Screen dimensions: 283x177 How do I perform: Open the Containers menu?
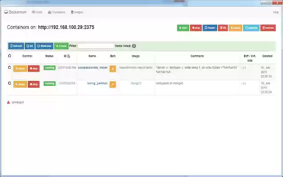click(x=57, y=12)
